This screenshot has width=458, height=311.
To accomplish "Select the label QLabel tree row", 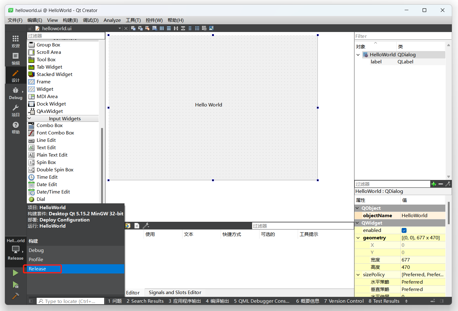I will (400, 62).
